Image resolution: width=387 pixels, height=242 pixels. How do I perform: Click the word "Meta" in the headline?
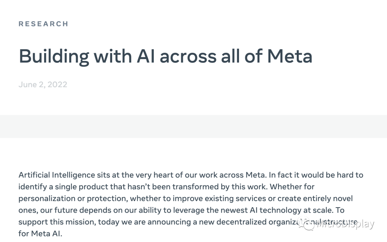point(290,56)
